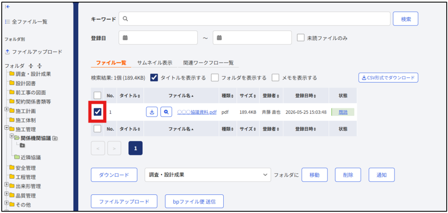
Task: Open the 施工体制 folder
Action: 23,120
